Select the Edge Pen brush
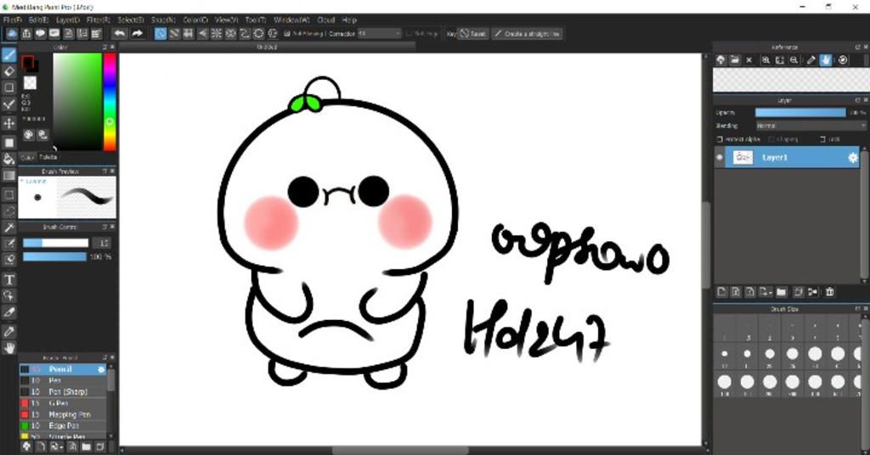870x455 pixels. (63, 425)
